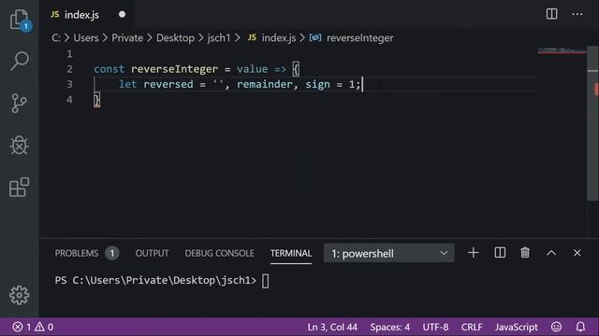The height and width of the screenshot is (336, 599).
Task: Open the Run and Debug view
Action: click(19, 146)
